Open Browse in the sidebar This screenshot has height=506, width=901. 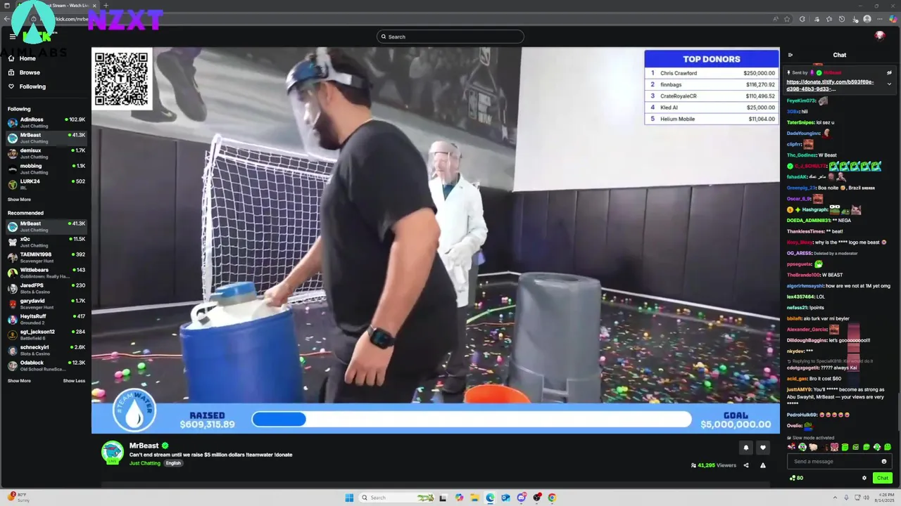30,72
